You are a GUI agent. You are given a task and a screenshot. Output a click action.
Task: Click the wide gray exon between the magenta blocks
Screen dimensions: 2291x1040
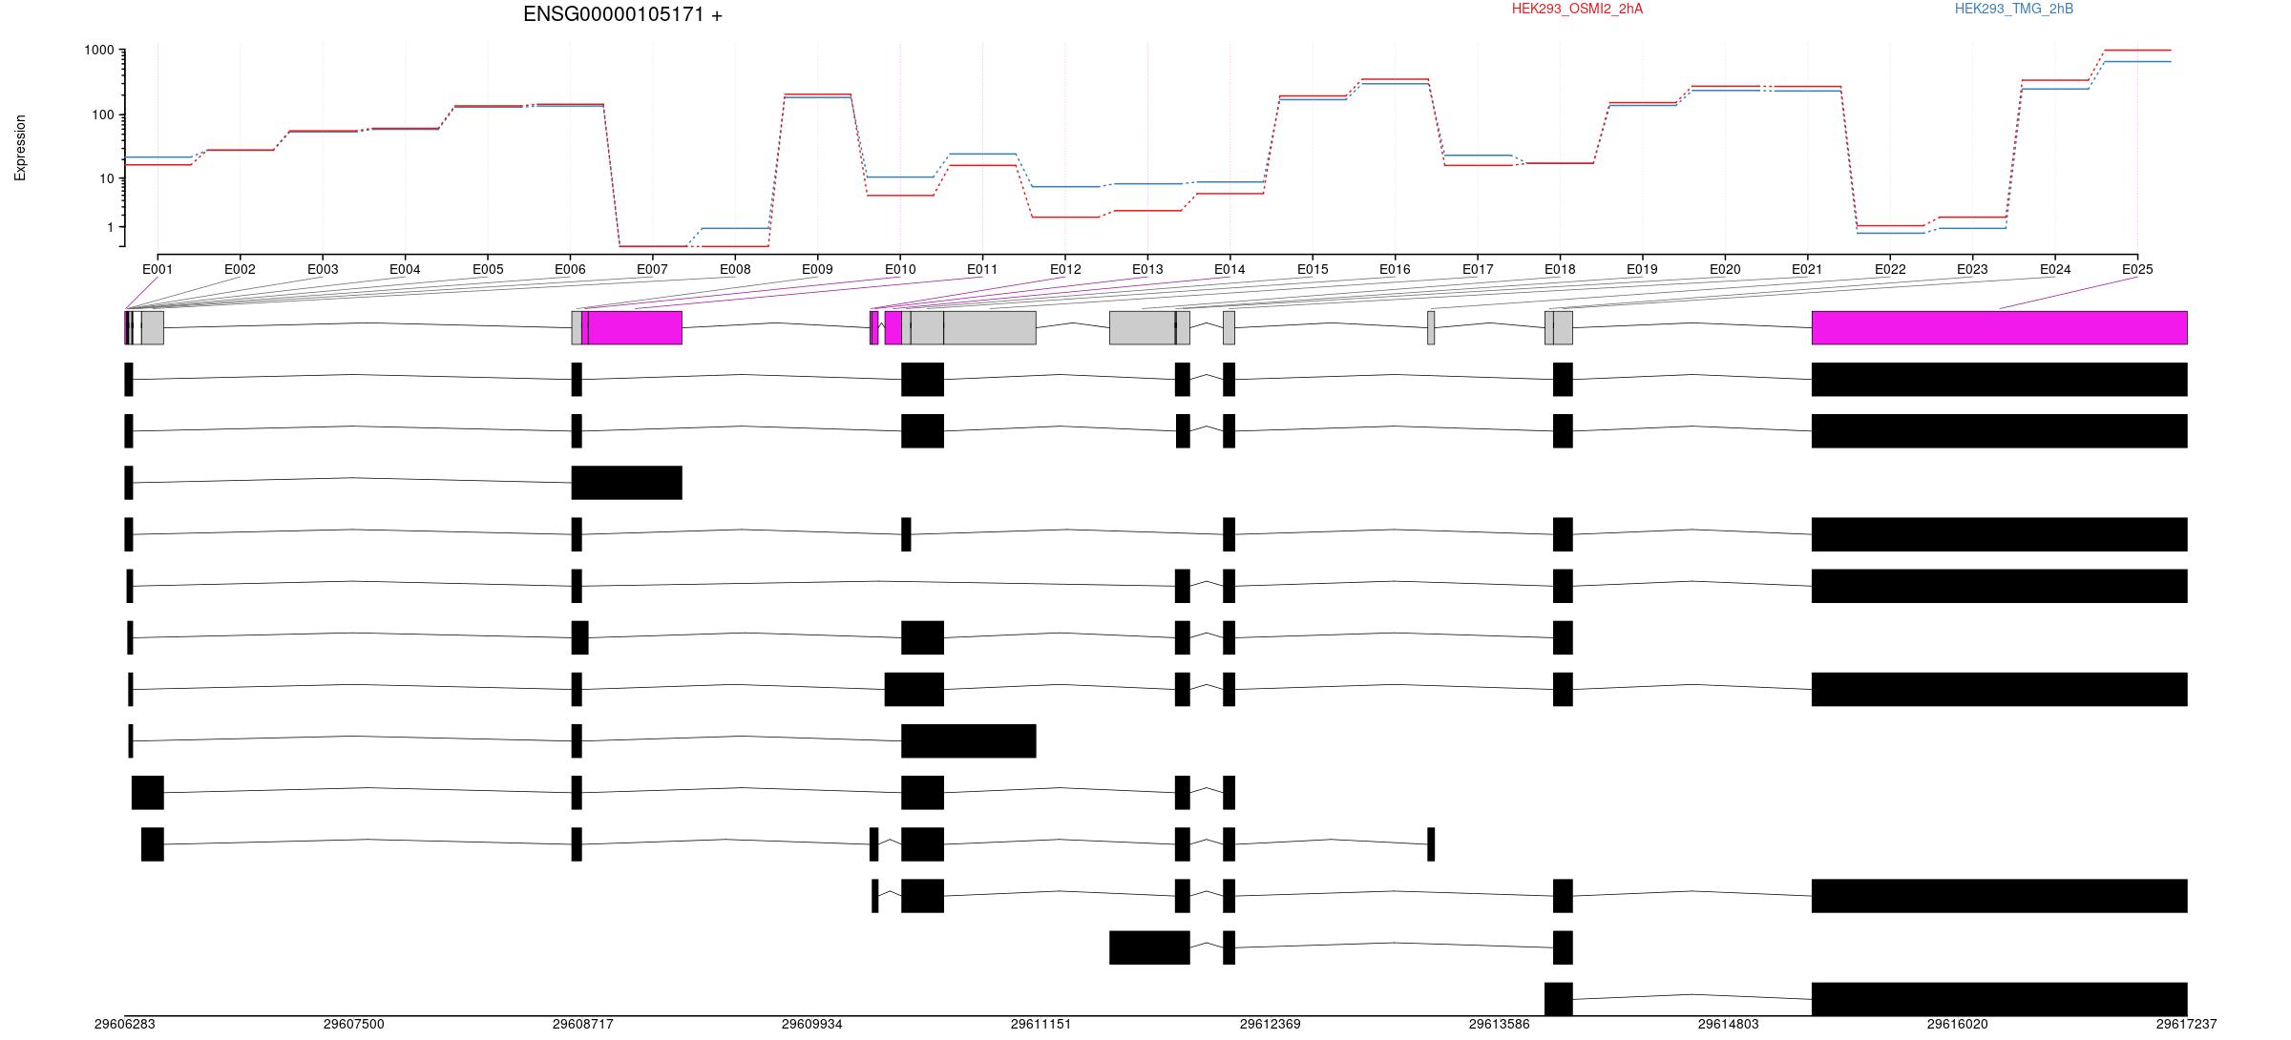coord(990,327)
